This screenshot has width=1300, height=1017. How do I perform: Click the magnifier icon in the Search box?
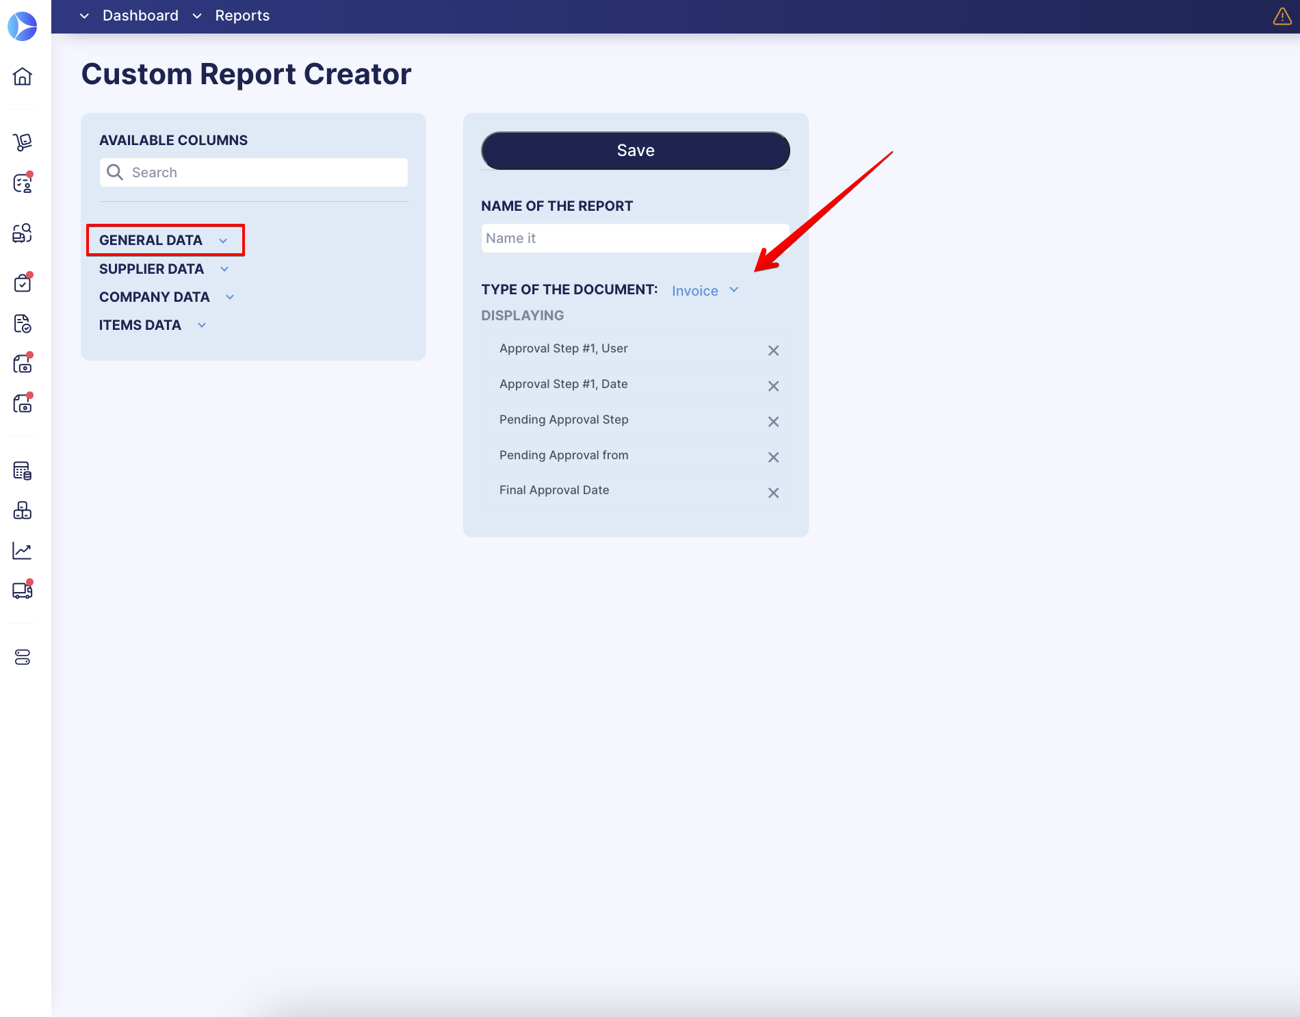115,172
